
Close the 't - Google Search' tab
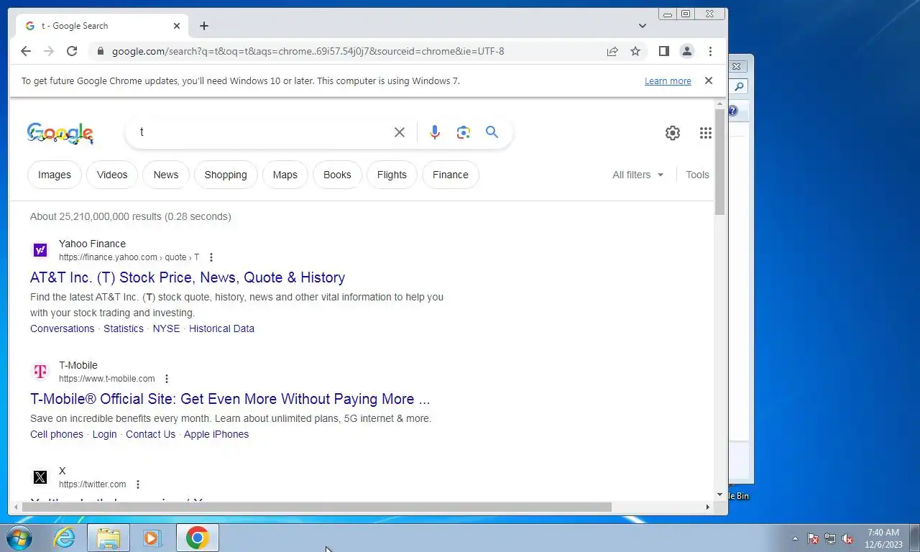[177, 26]
